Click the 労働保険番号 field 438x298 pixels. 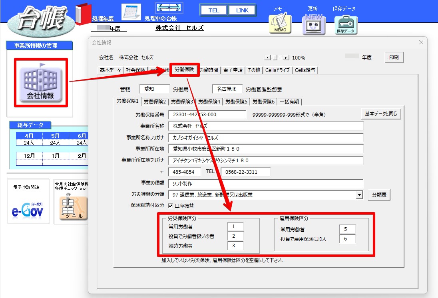point(207,115)
